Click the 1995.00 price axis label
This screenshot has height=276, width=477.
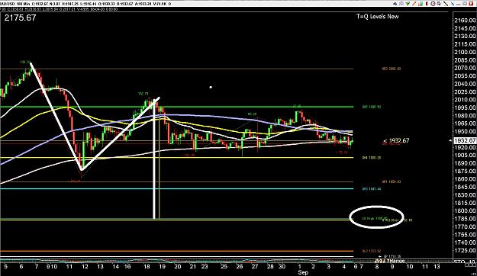[465, 108]
